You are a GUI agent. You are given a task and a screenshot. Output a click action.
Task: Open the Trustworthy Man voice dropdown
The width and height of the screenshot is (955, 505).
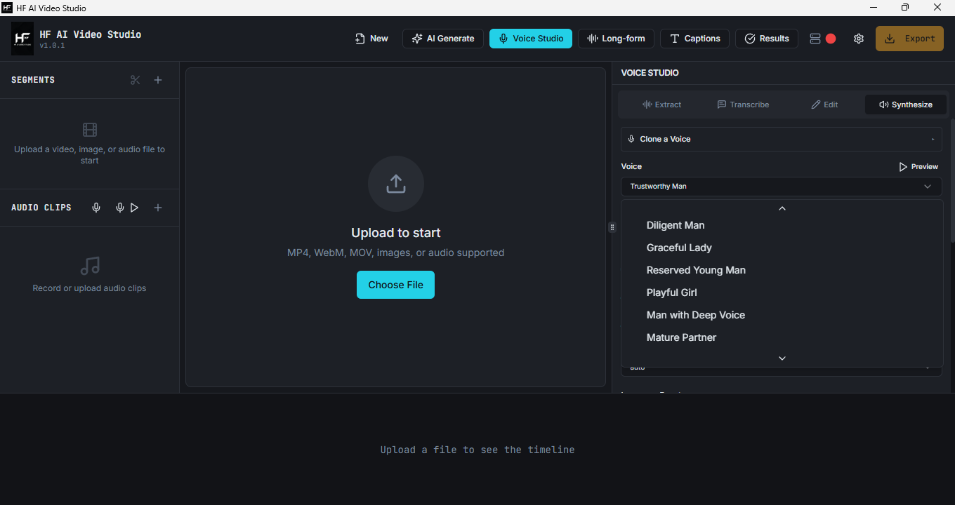(x=782, y=187)
